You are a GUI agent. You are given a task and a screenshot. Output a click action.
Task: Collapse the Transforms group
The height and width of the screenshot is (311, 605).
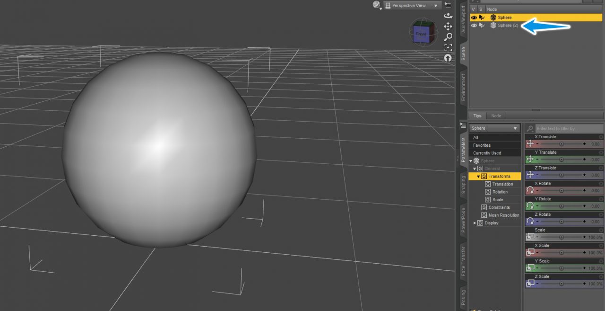coord(478,176)
